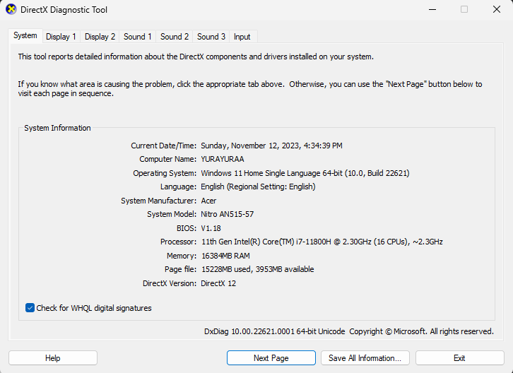This screenshot has height=373, width=513.
Task: Click the Processor value text
Action: 322,242
